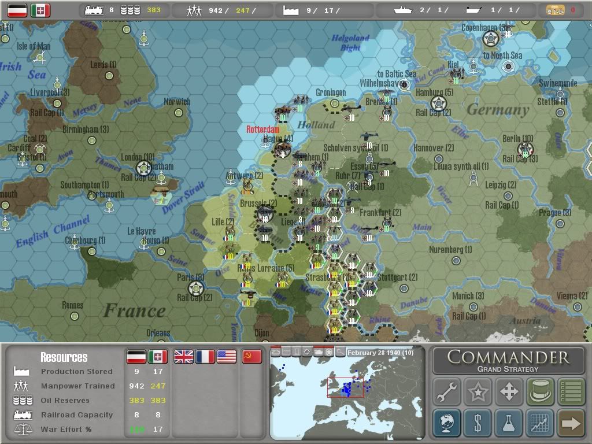Screen dimensions: 592x444
Task: Click the Groningen city marker
Action: (335, 103)
